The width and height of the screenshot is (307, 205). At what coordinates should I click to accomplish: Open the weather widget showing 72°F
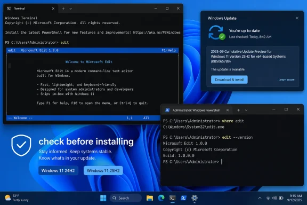click(x=17, y=198)
